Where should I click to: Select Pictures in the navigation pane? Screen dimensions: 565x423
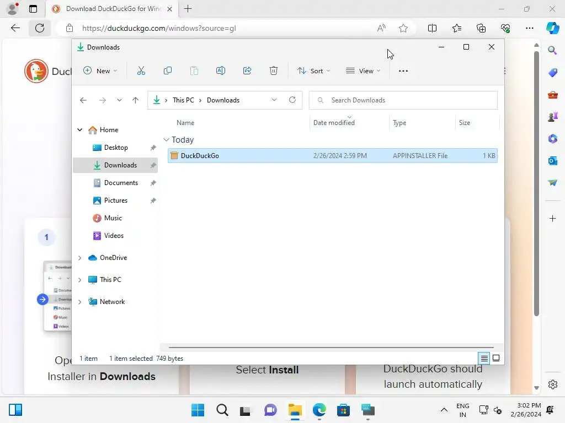(115, 200)
